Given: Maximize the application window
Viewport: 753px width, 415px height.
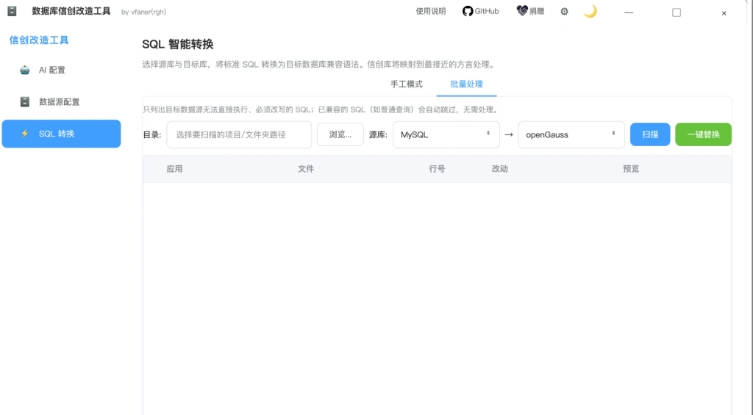Looking at the screenshot, I should click(677, 12).
